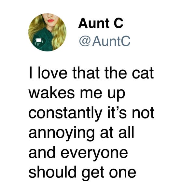The height and width of the screenshot is (195, 195).
Task: Click the @ symbol in the handle
Action: coord(85,41)
